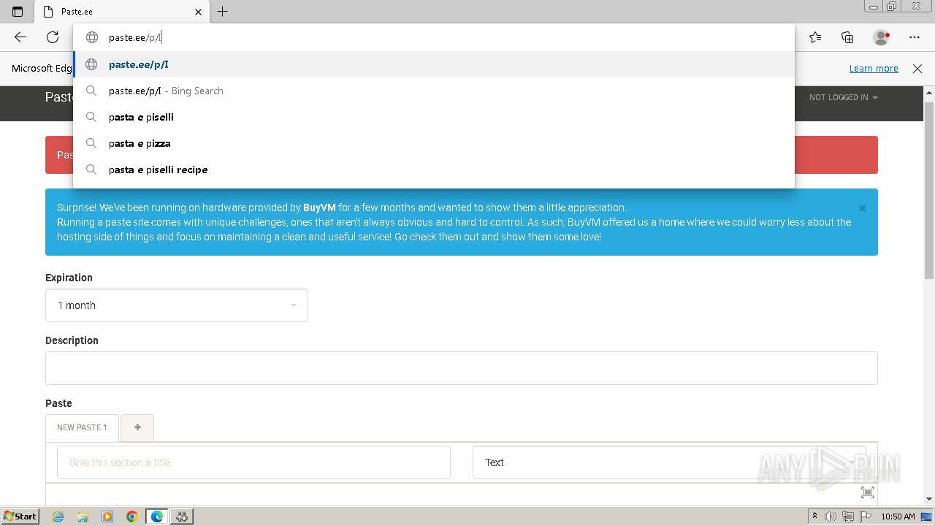Open the Favorites star icon
The height and width of the screenshot is (526, 935).
pyautogui.click(x=815, y=37)
